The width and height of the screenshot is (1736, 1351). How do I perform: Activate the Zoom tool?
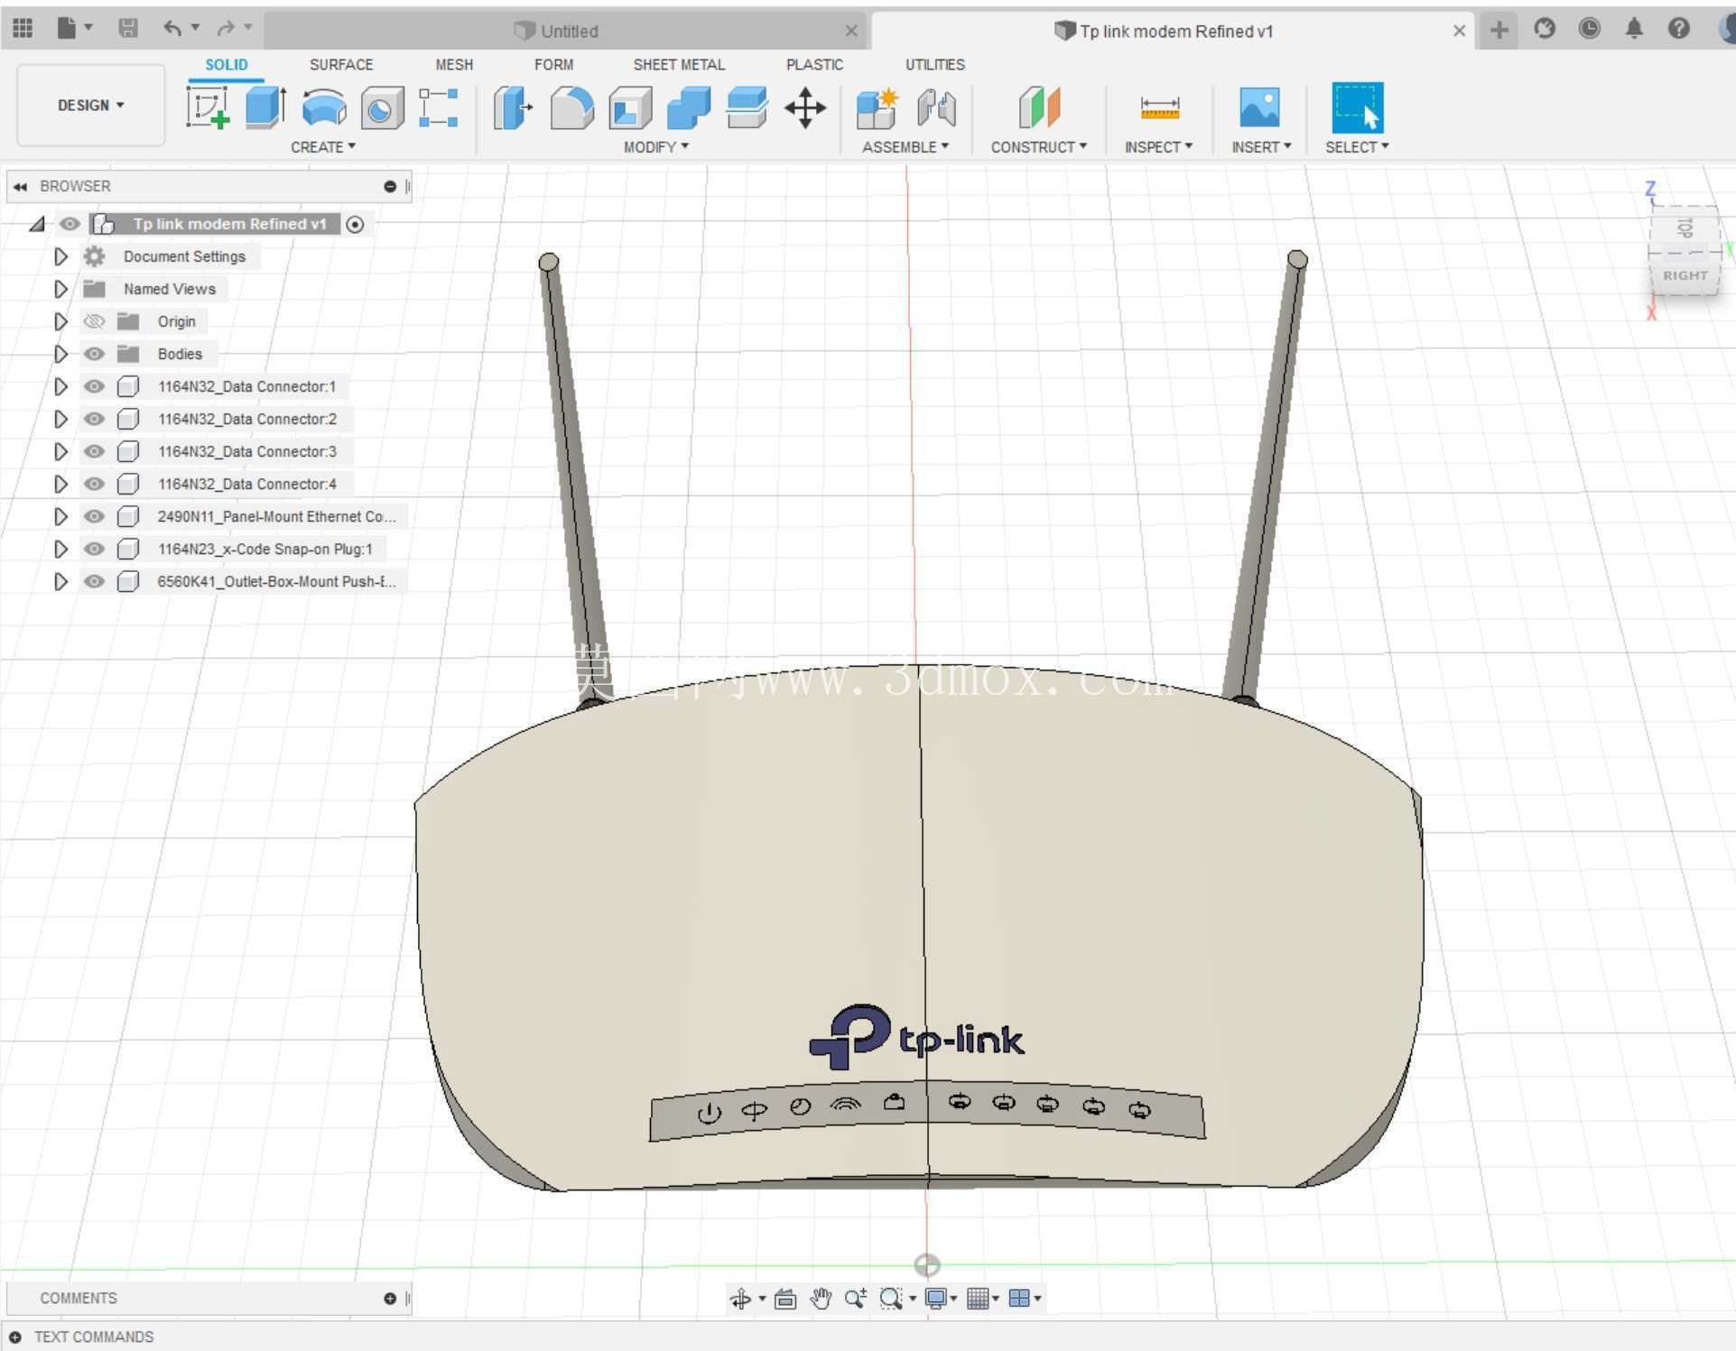855,1298
